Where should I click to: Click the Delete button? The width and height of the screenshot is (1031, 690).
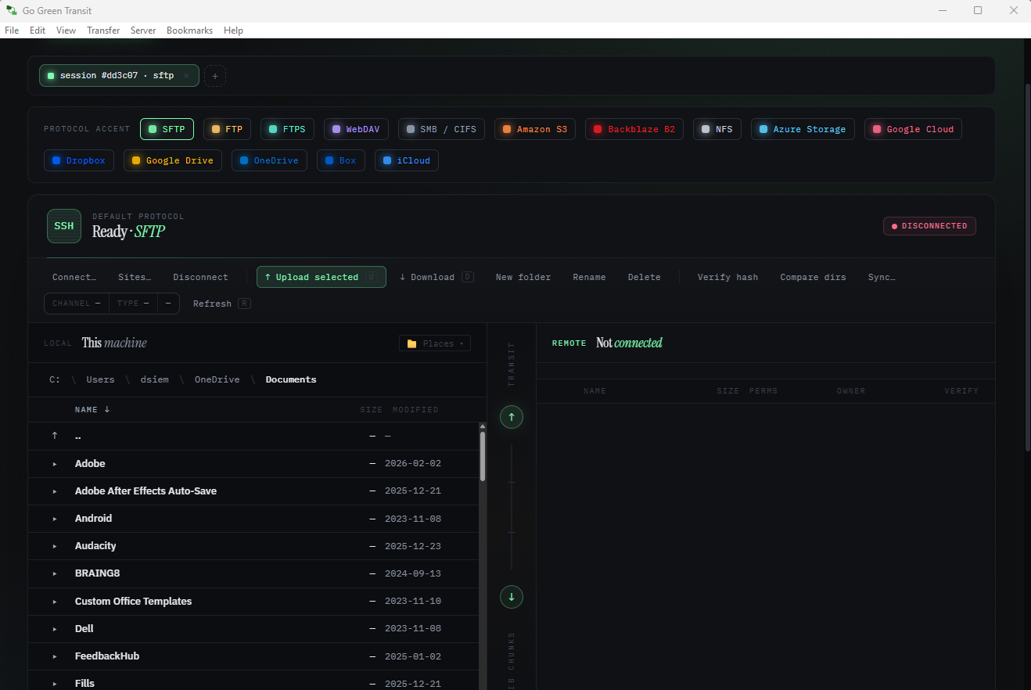coord(645,277)
